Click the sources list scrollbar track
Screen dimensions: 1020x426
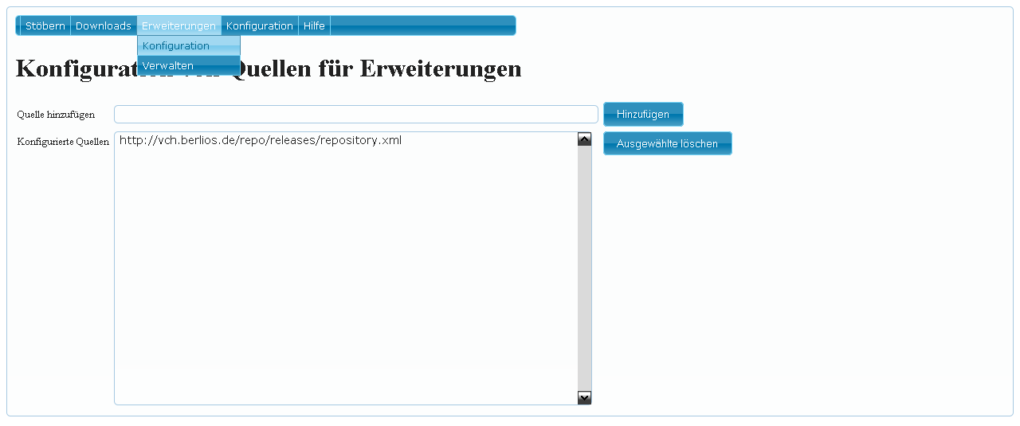click(x=584, y=271)
